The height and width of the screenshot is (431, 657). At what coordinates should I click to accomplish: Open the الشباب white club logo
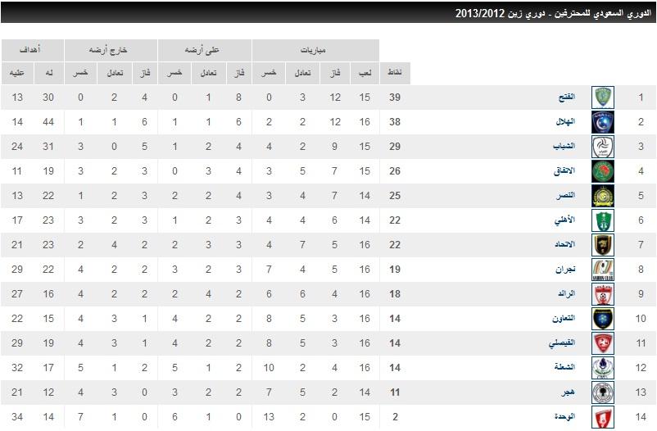tap(603, 147)
